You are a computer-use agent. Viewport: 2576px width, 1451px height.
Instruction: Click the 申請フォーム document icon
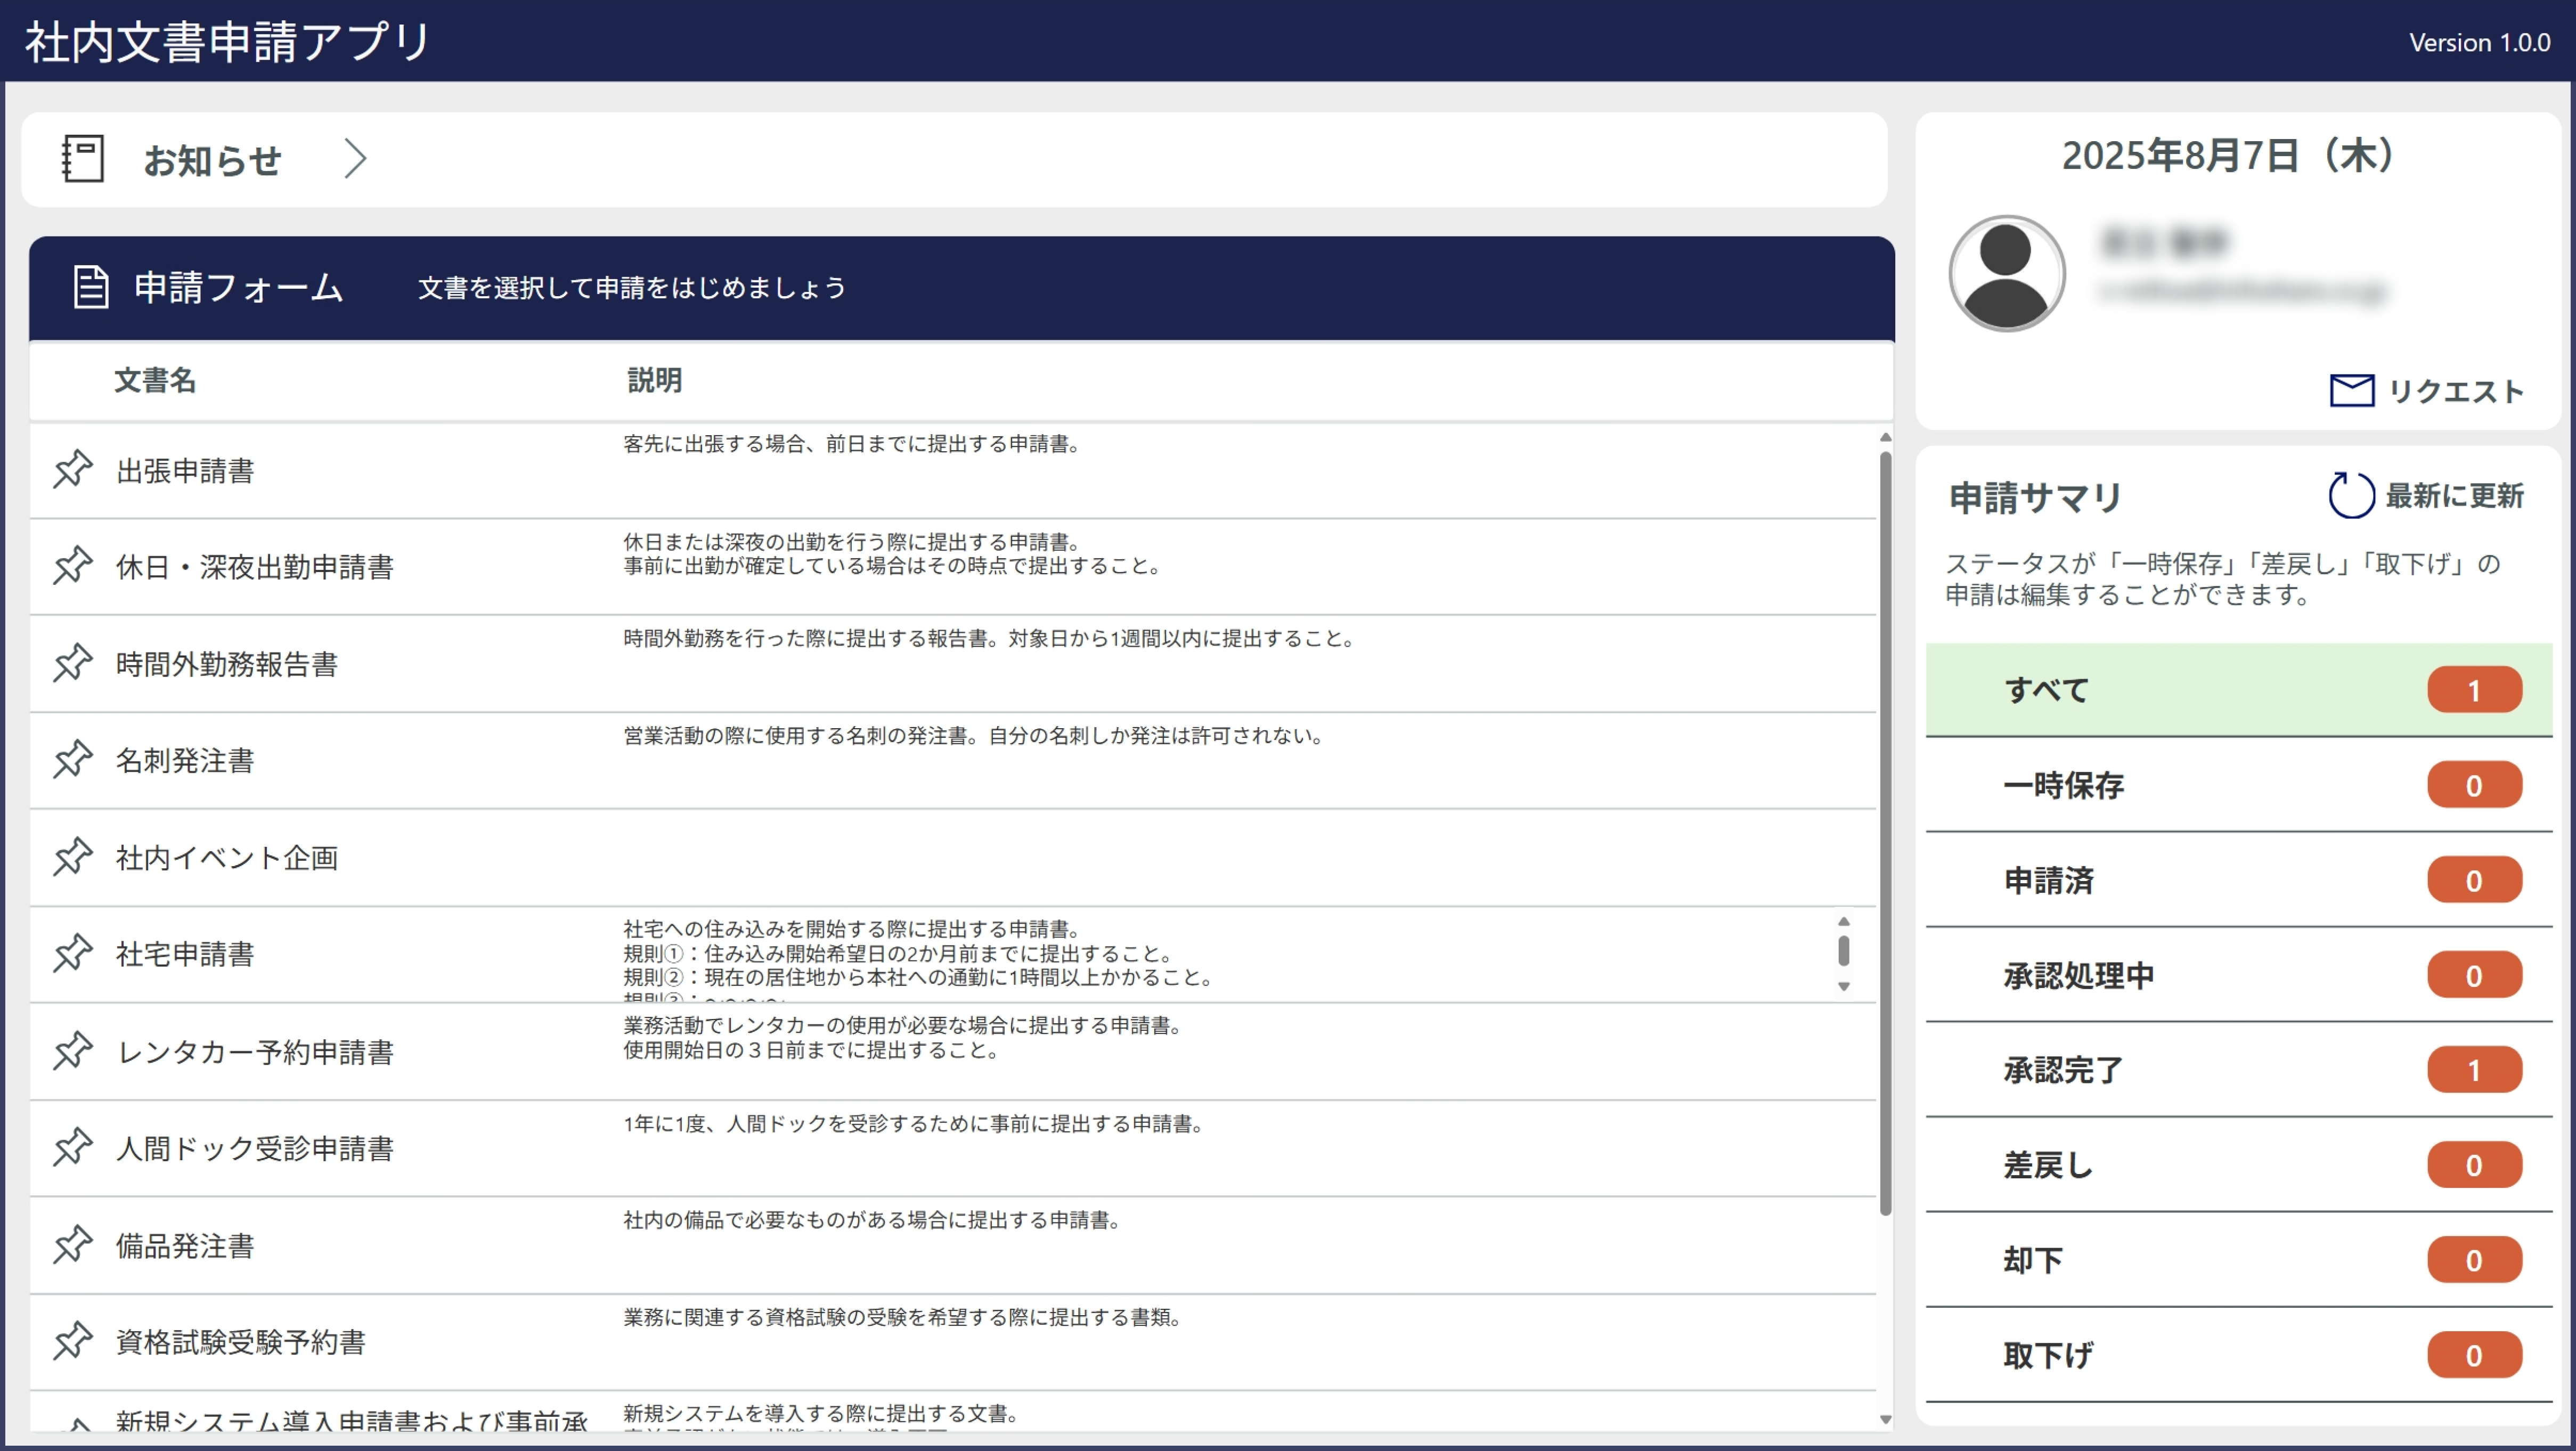tap(91, 287)
